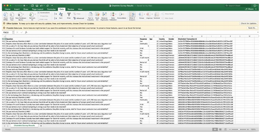Image resolution: width=261 pixels, height=132 pixels.
Task: Click the Search Sheet field
Action: pyautogui.click(x=238, y=6)
